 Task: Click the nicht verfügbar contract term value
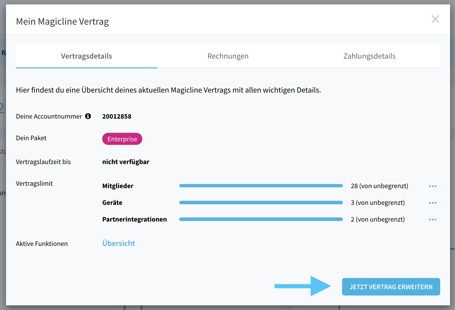[x=126, y=162]
